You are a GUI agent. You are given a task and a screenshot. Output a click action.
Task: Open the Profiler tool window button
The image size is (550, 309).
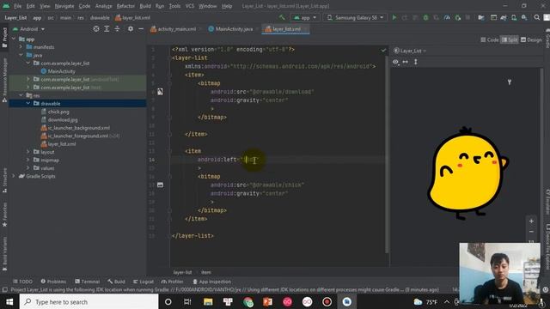pyautogui.click(x=172, y=282)
